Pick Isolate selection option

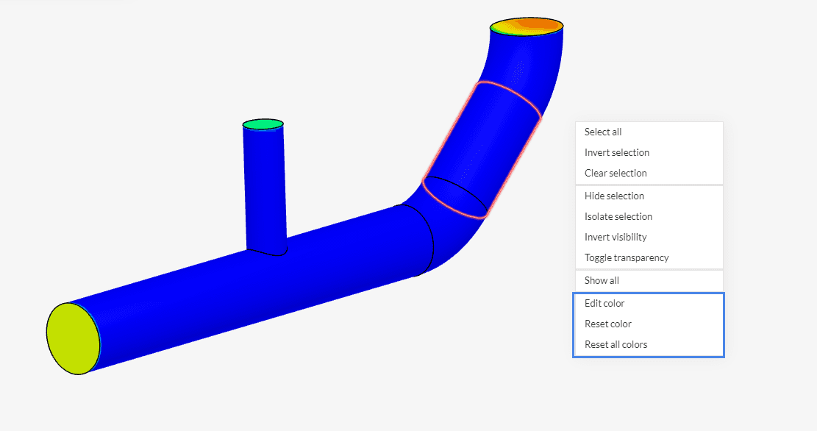click(x=618, y=217)
